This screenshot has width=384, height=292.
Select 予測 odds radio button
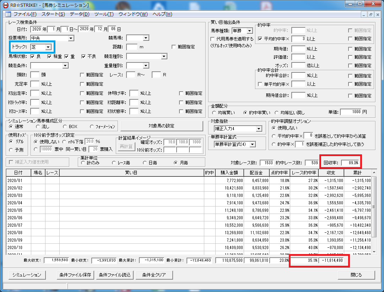[x=11, y=150]
